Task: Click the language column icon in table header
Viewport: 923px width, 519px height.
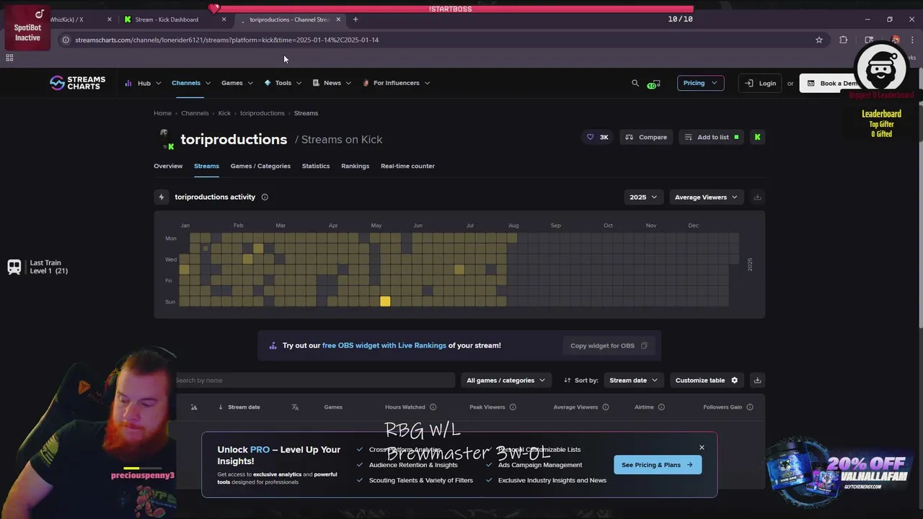Action: point(295,407)
